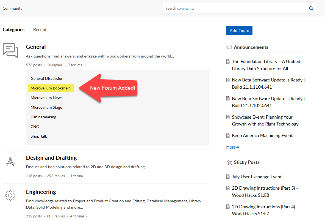Click the Sticky Posts pin icon
Viewport: 325px width, 221px height.
click(x=229, y=162)
